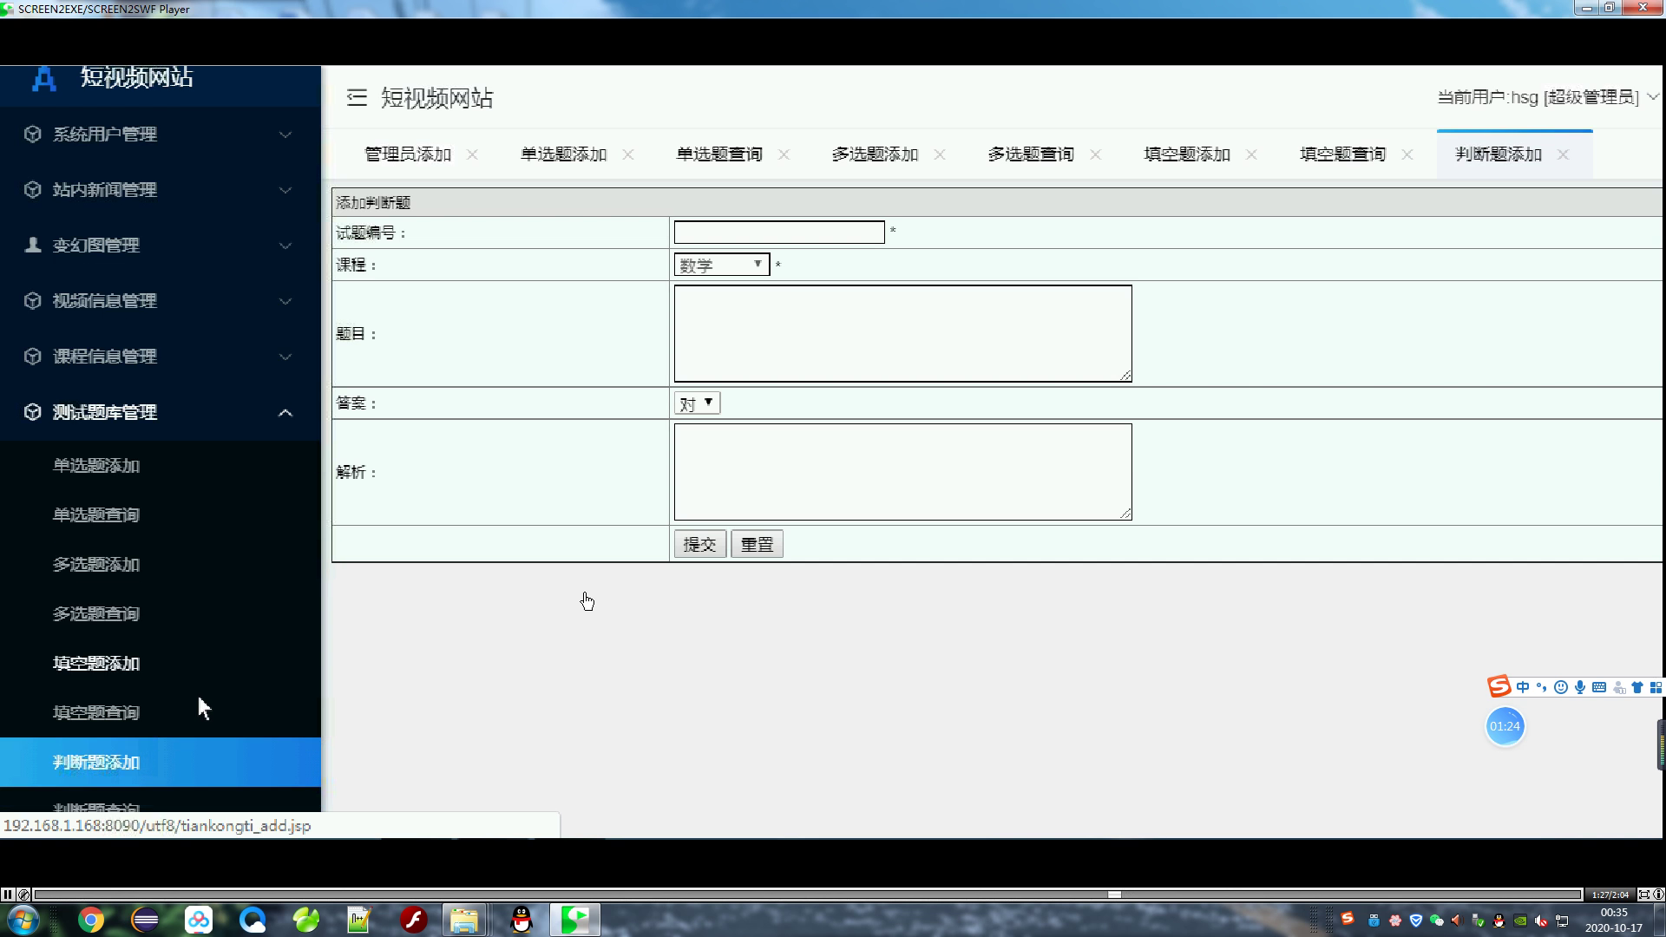
Task: Close the 填空题查询 tab
Action: pos(1407,154)
